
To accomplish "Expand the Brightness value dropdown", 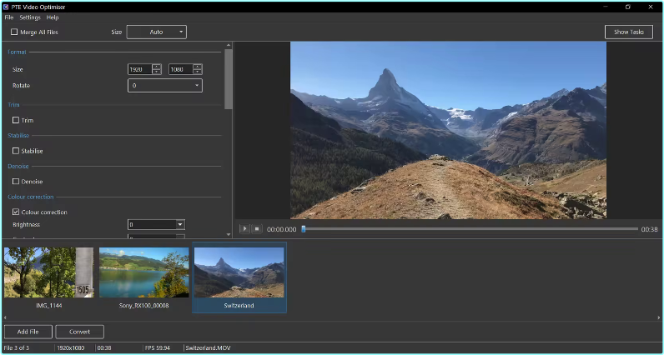I will click(x=180, y=225).
